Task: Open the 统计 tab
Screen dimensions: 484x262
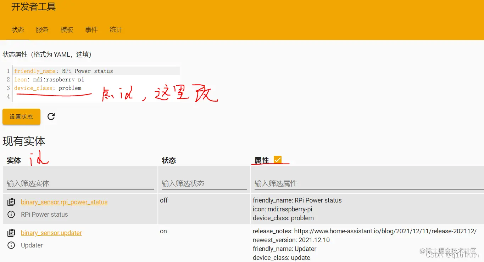Action: 116,30
